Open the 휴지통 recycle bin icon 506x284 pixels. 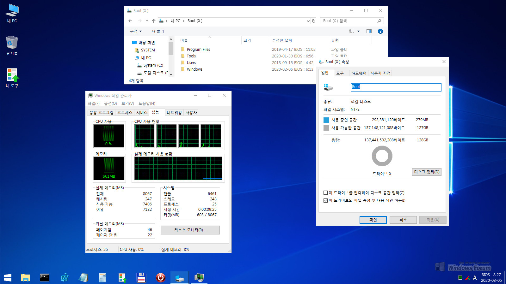point(12,45)
